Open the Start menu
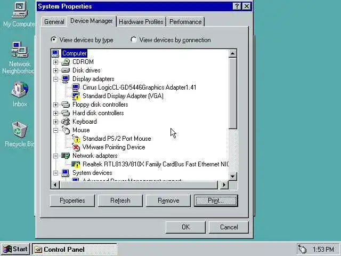 [15, 249]
